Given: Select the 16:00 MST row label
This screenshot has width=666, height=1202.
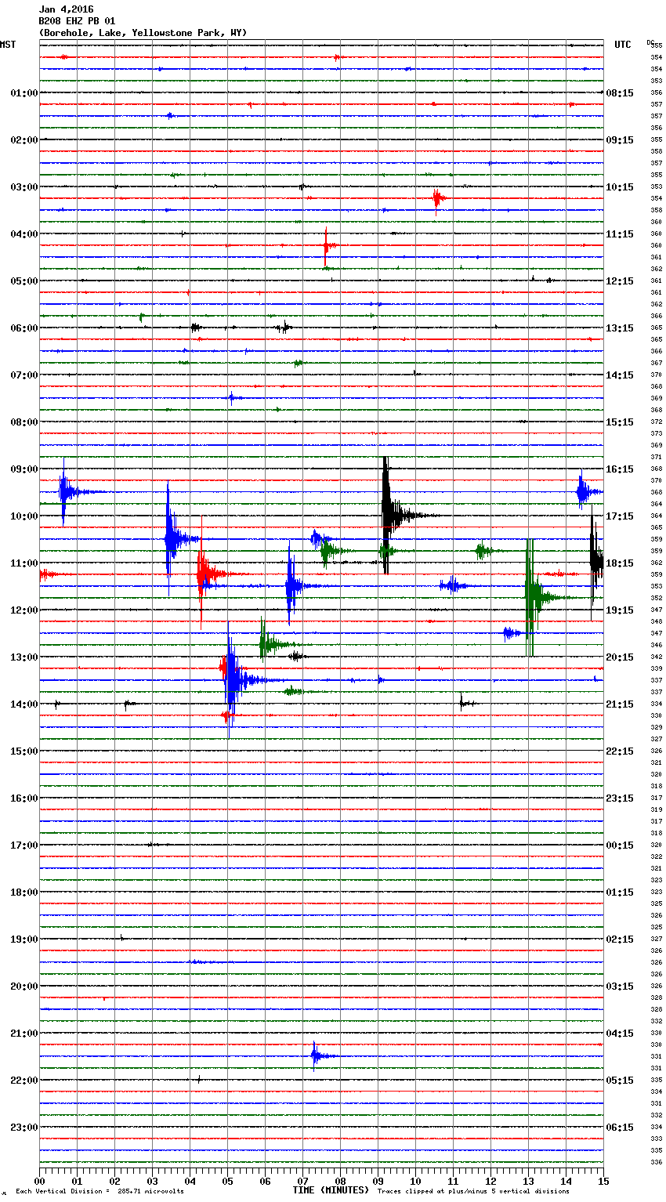Looking at the screenshot, I should click(24, 798).
